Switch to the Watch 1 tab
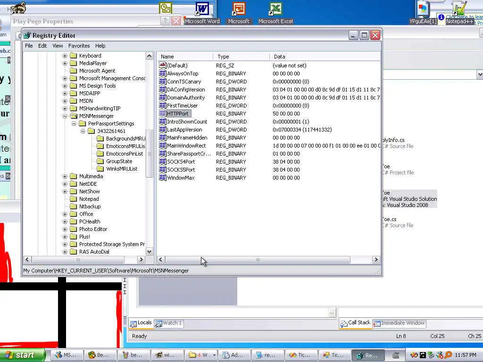The height and width of the screenshot is (362, 483). 168,323
